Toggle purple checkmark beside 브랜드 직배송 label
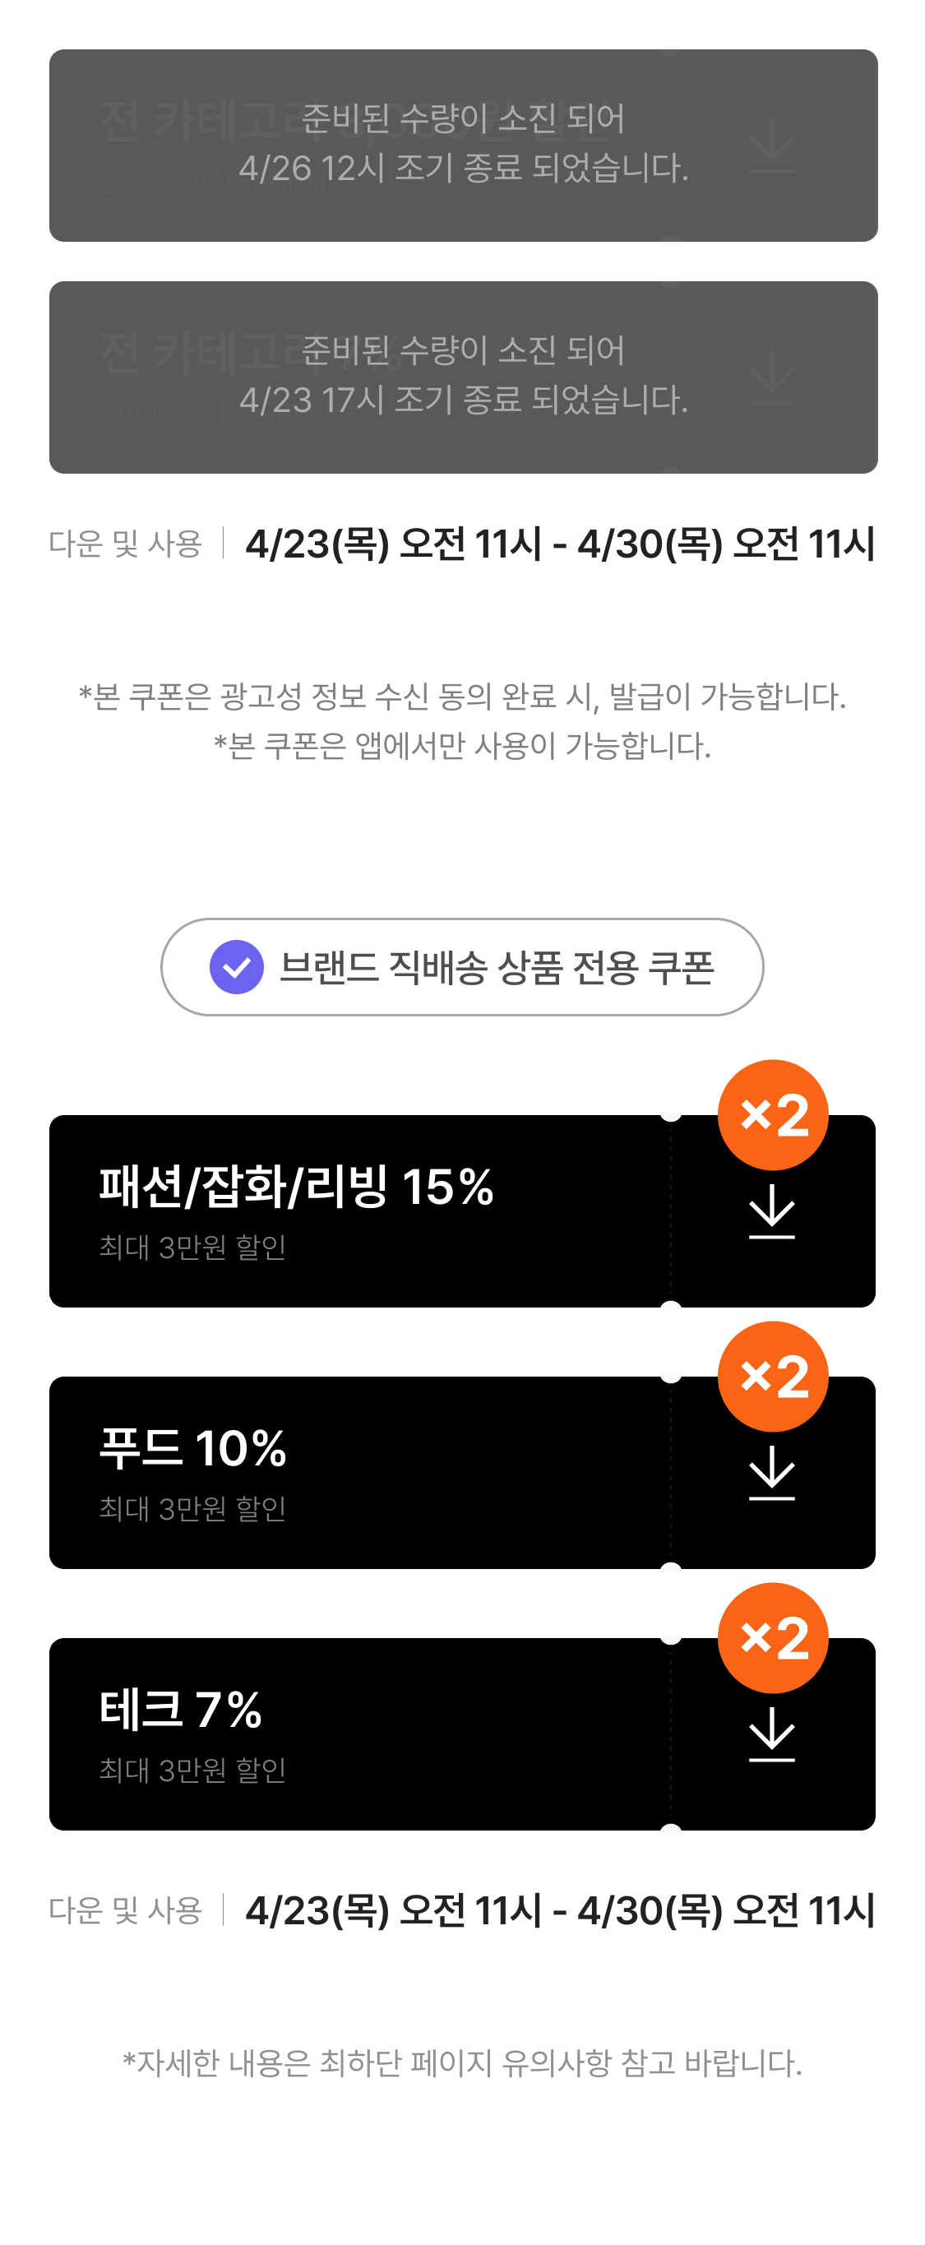 click(x=237, y=966)
